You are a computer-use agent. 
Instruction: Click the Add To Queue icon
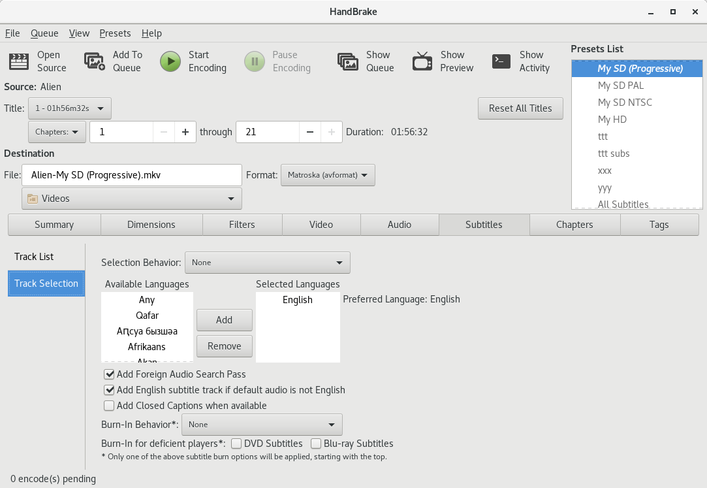tap(95, 61)
